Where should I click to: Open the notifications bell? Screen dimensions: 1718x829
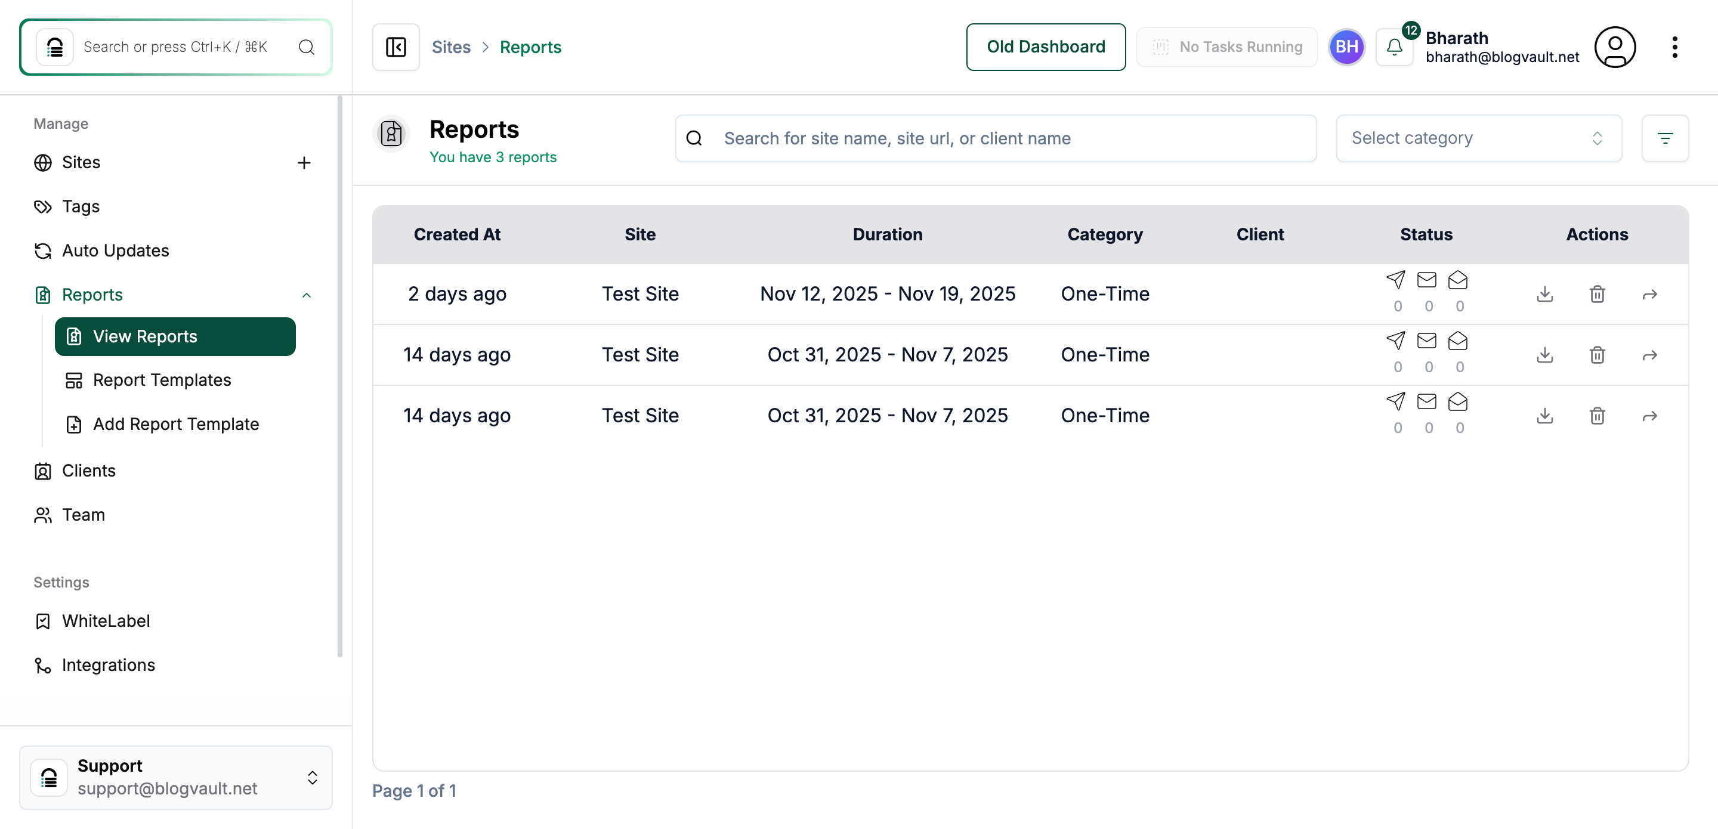tap(1394, 47)
